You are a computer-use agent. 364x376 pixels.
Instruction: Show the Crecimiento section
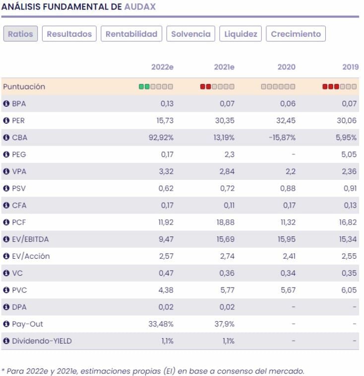tap(296, 34)
